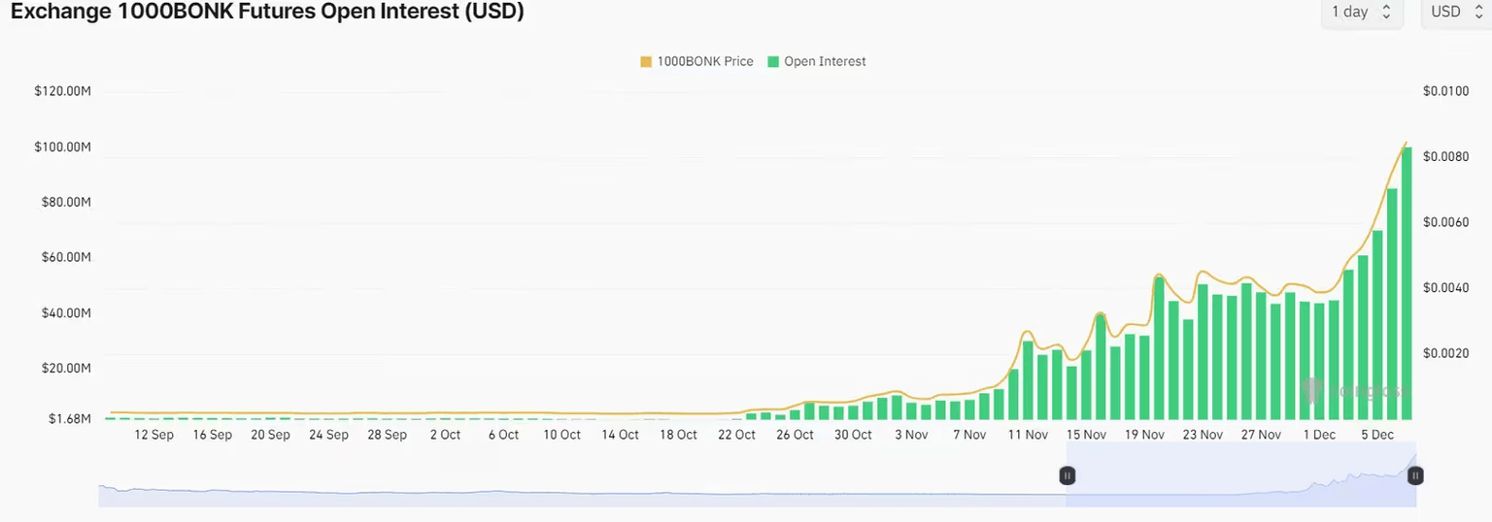Viewport: 1492px width, 522px height.
Task: Click the green Open Interest legend swatch
Action: tap(773, 61)
